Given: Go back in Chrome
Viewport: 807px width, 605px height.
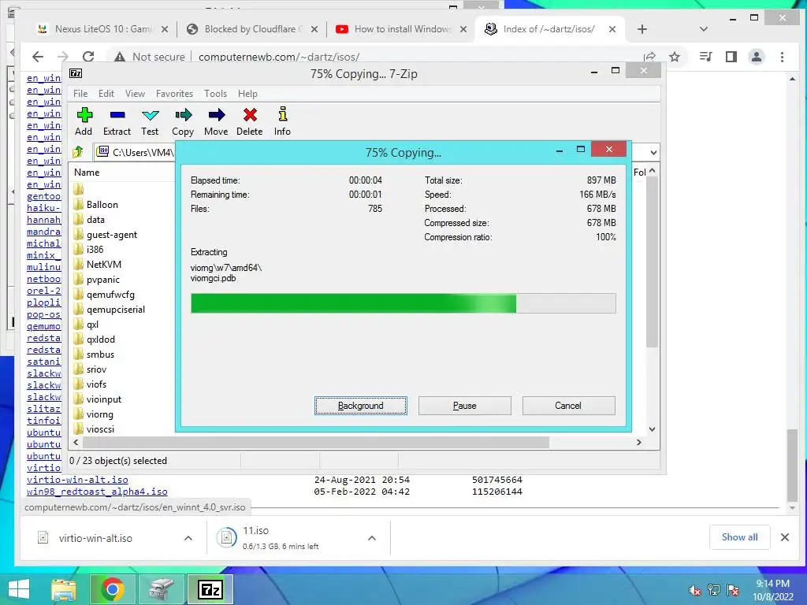Looking at the screenshot, I should click(x=38, y=57).
